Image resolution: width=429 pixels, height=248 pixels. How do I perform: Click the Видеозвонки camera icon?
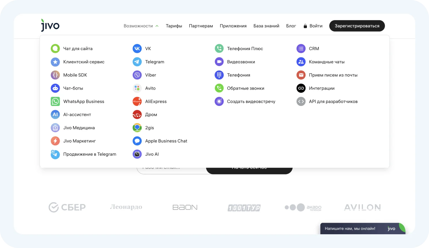point(219,62)
